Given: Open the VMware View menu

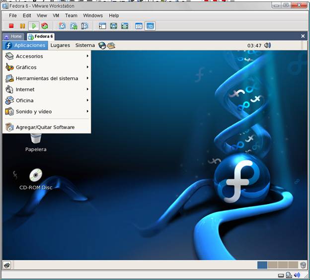Looking at the screenshot, I should 42,15.
